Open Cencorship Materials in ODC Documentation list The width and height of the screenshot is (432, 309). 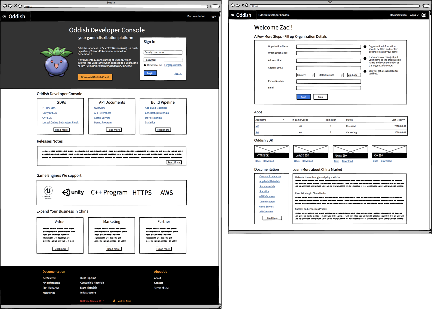tap(270, 176)
